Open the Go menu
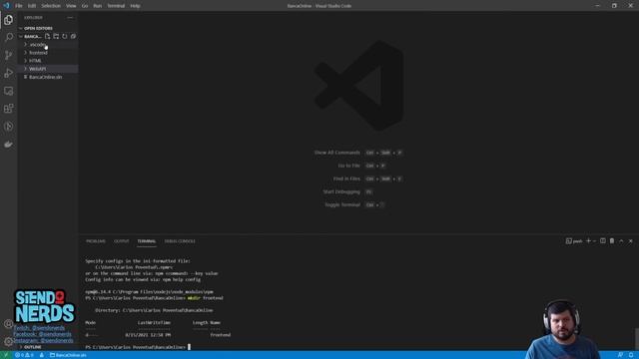This screenshot has width=639, height=359. [x=85, y=6]
